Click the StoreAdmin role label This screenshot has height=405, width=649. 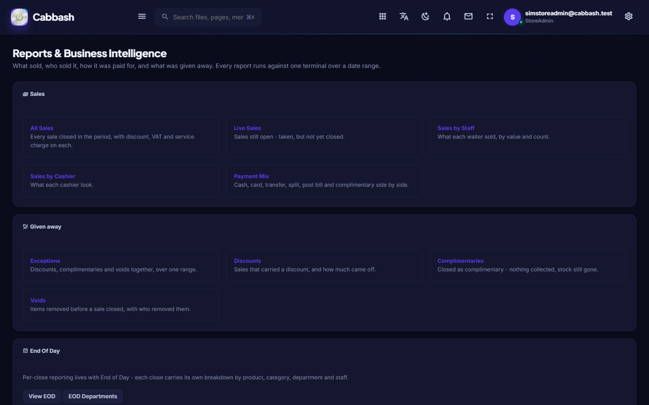(539, 21)
